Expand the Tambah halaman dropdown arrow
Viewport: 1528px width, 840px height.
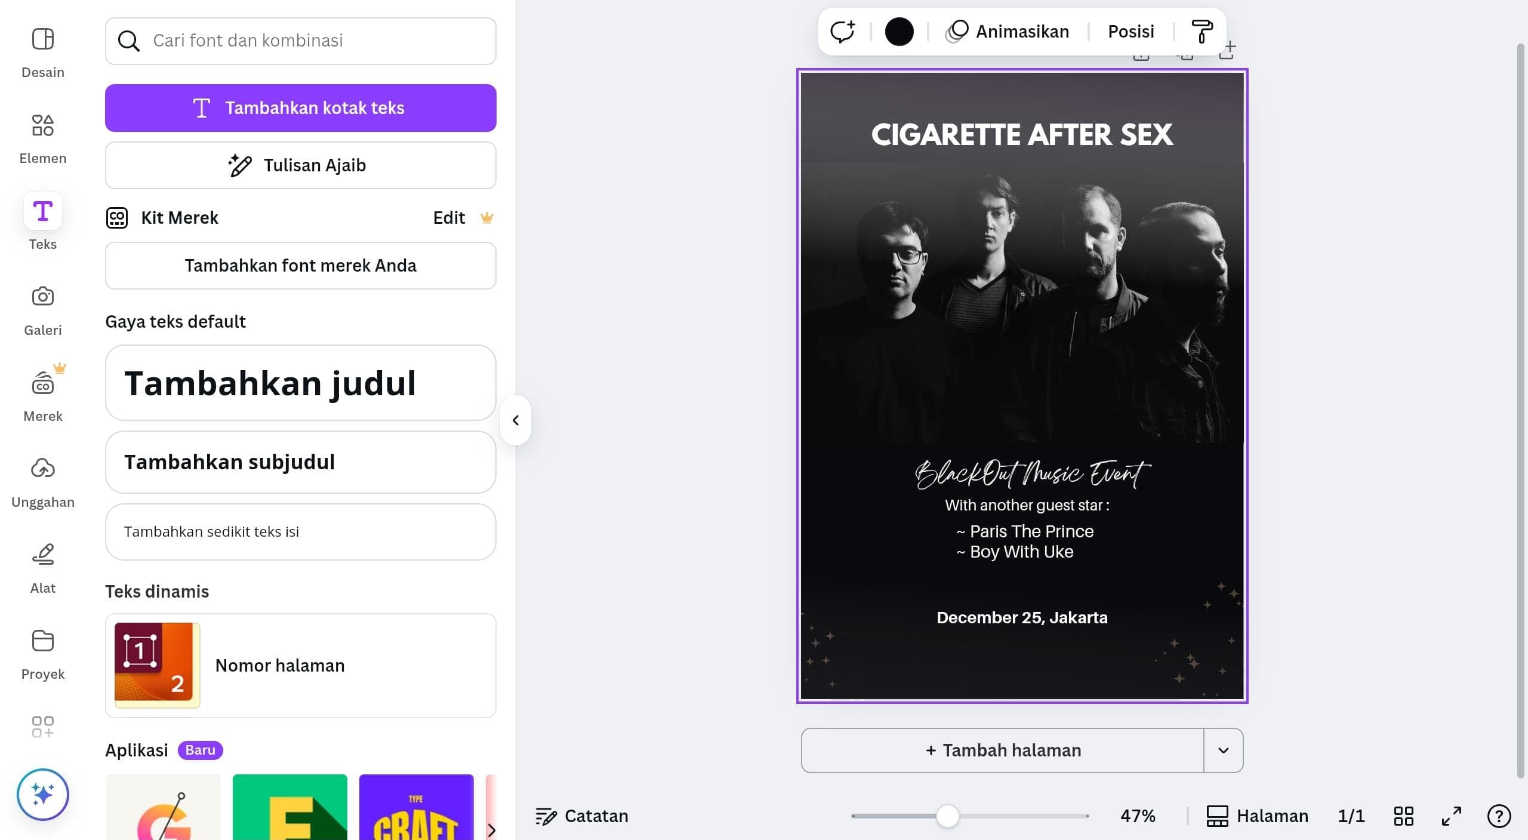pos(1223,750)
